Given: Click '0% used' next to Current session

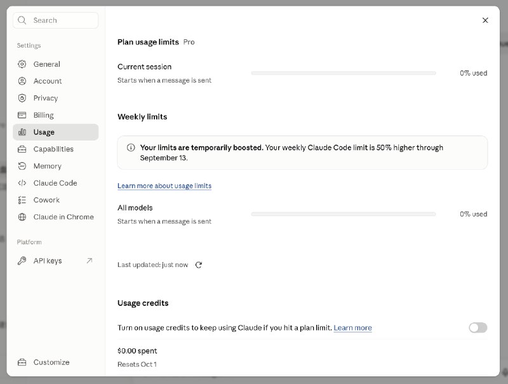Looking at the screenshot, I should click(x=473, y=73).
